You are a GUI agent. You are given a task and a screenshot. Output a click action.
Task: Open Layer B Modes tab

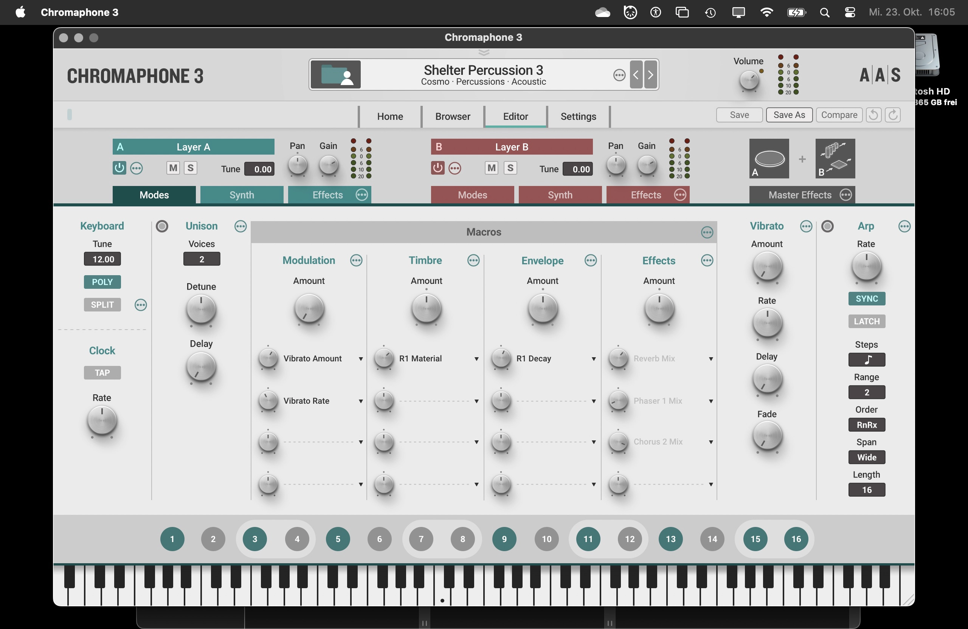pyautogui.click(x=472, y=195)
